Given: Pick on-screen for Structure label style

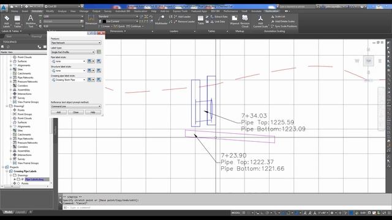Looking at the screenshot, I should tap(99, 71).
